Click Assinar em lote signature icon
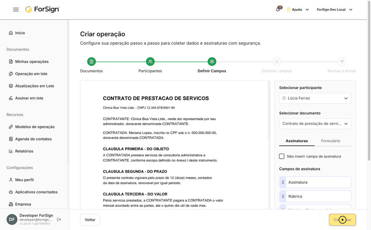Image resolution: width=371 pixels, height=230 pixels. (x=11, y=98)
